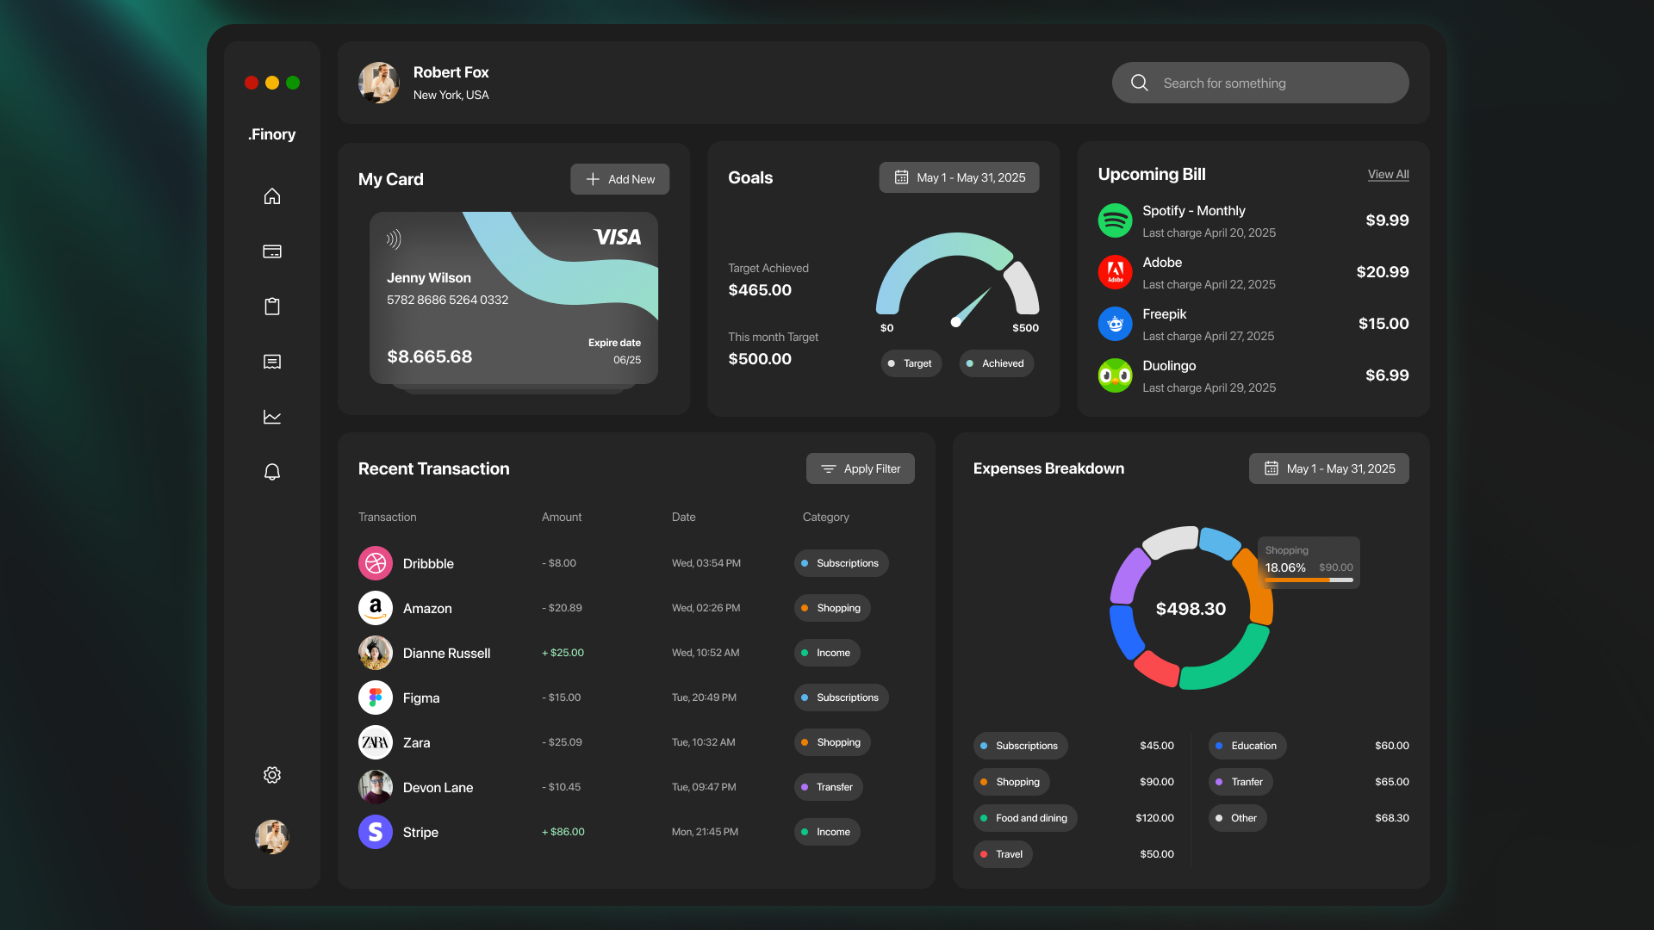
Task: Toggle the Travel legend chip
Action: 1003,854
